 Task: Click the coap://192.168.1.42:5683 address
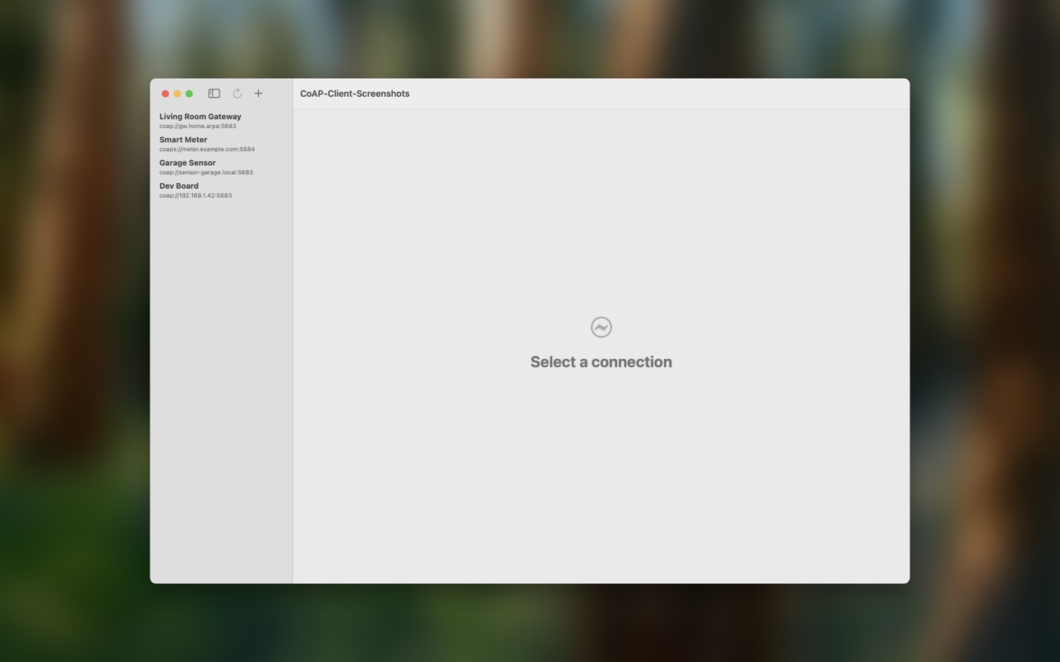196,195
